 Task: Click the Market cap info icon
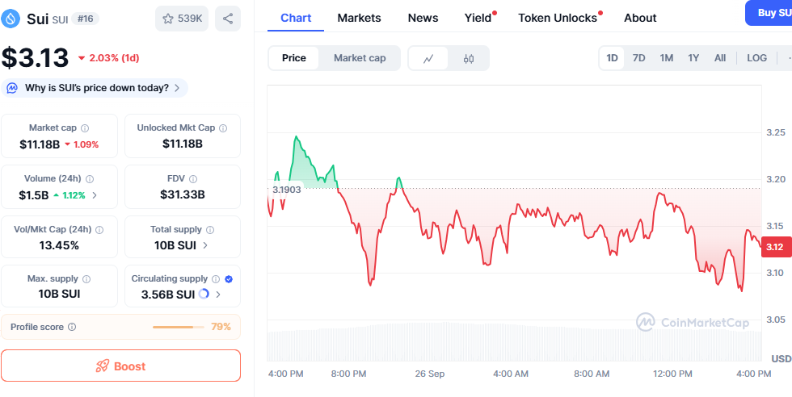tap(85, 128)
